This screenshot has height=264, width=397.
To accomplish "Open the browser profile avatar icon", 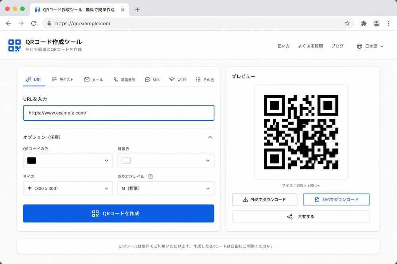I will click(x=376, y=23).
